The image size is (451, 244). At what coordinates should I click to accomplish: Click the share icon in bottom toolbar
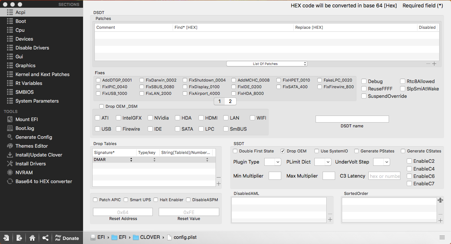(45, 238)
